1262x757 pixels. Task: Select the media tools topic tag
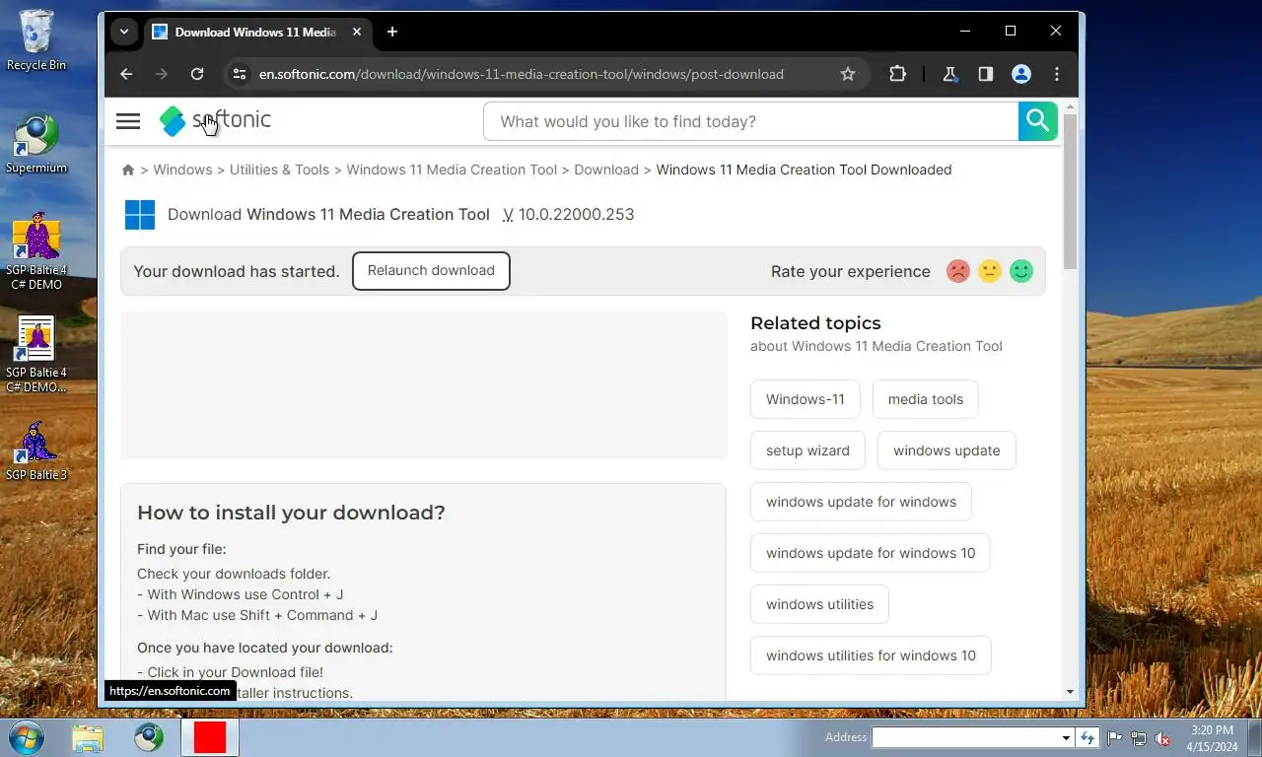[926, 399]
